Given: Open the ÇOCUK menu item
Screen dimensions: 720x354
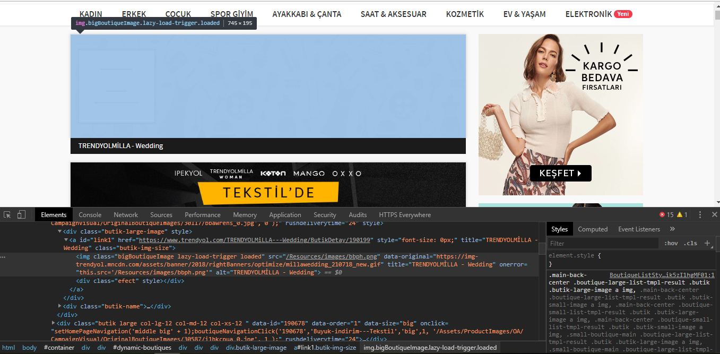Looking at the screenshot, I should point(178,14).
